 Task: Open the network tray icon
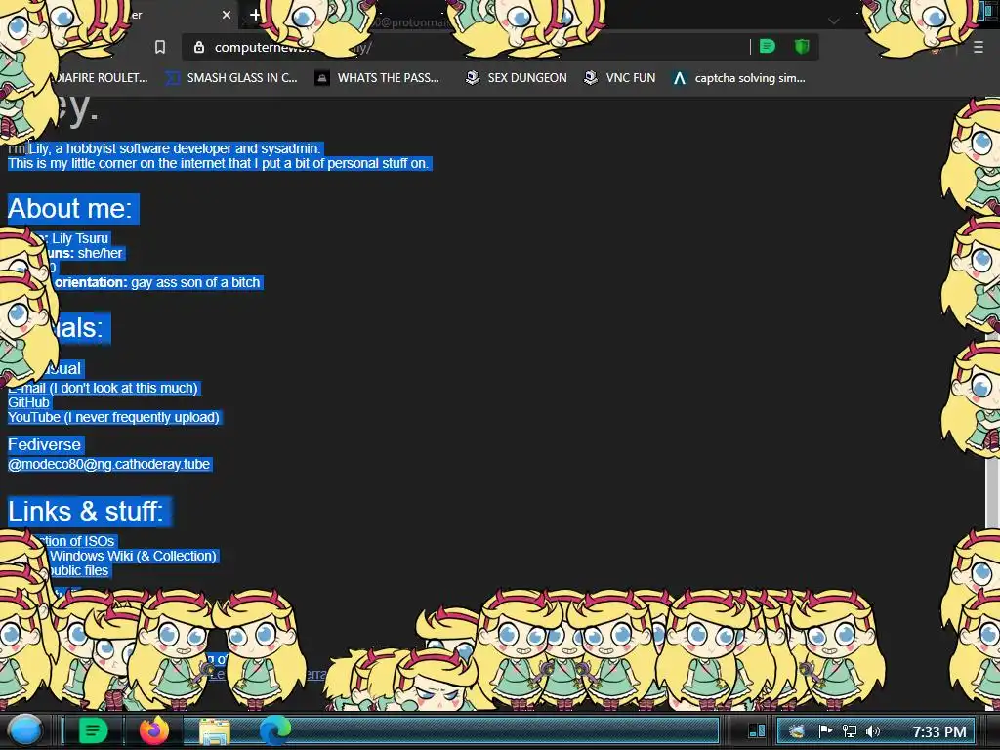click(850, 730)
